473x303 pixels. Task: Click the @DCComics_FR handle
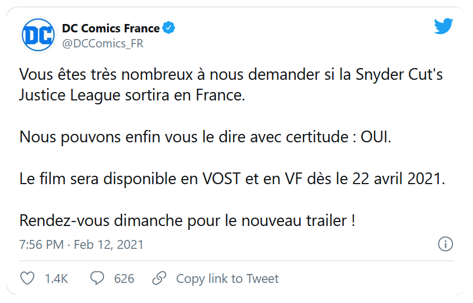[102, 44]
